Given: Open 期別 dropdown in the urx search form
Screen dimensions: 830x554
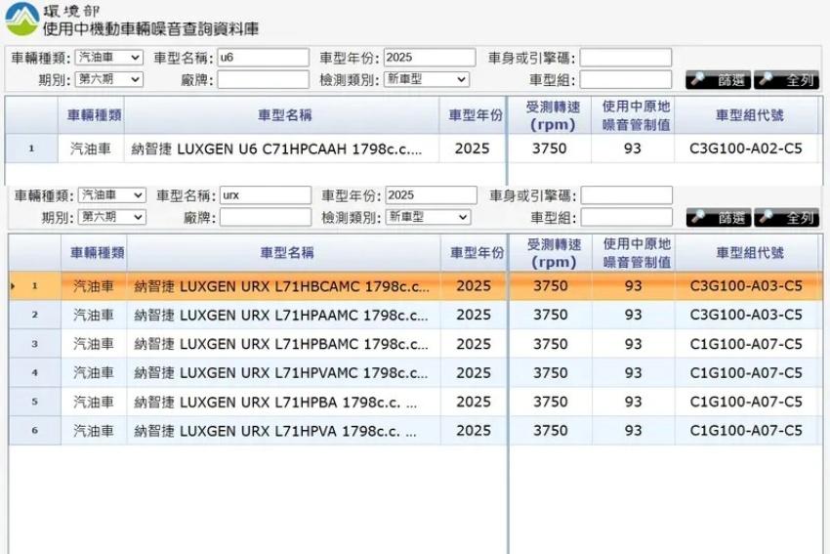Looking at the screenshot, I should (111, 217).
